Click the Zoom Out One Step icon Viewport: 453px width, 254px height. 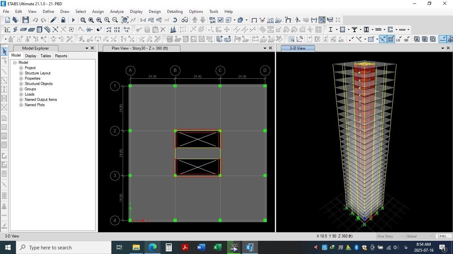click(x=115, y=20)
